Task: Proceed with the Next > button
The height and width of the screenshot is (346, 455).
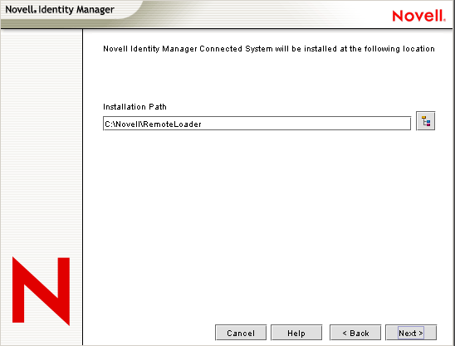Action: point(411,333)
